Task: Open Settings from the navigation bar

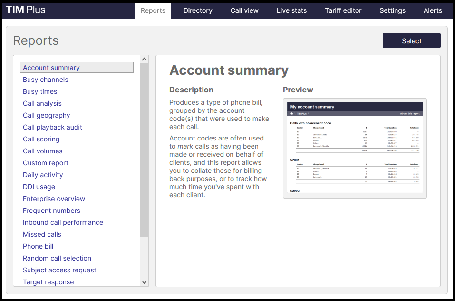Action: point(392,10)
